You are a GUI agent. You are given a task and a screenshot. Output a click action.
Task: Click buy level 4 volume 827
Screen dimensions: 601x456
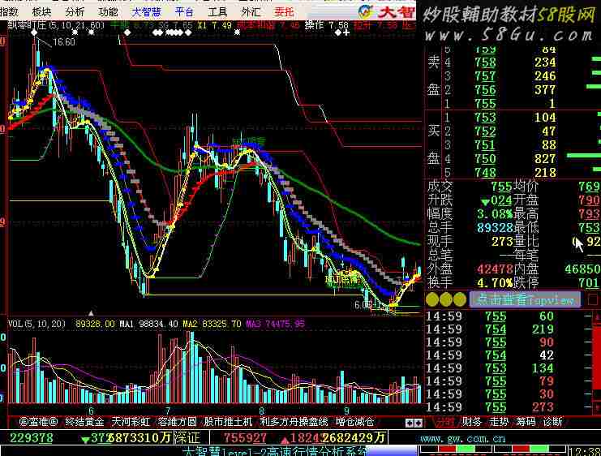coord(545,159)
